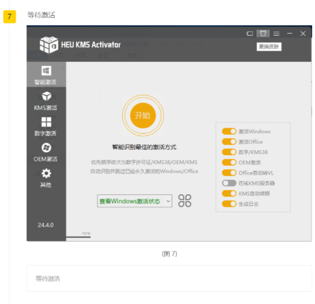
Task: Disable the 生成日志 log switch
Action: 229,204
